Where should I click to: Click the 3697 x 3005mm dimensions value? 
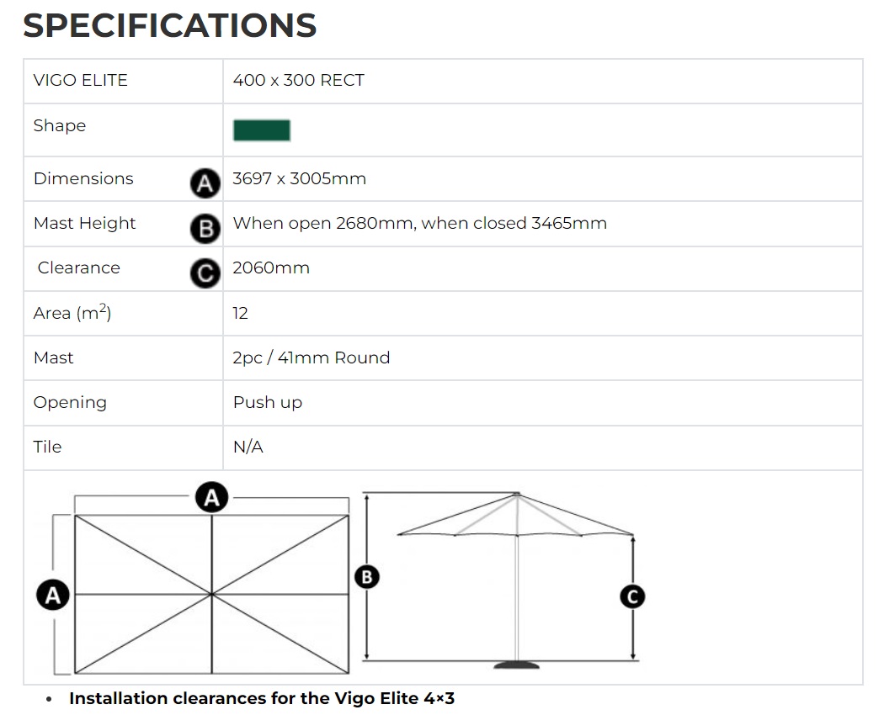point(300,178)
